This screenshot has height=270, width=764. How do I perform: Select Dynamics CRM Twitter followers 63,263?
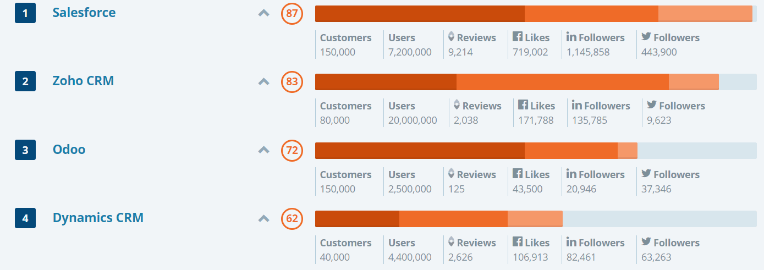pos(656,257)
